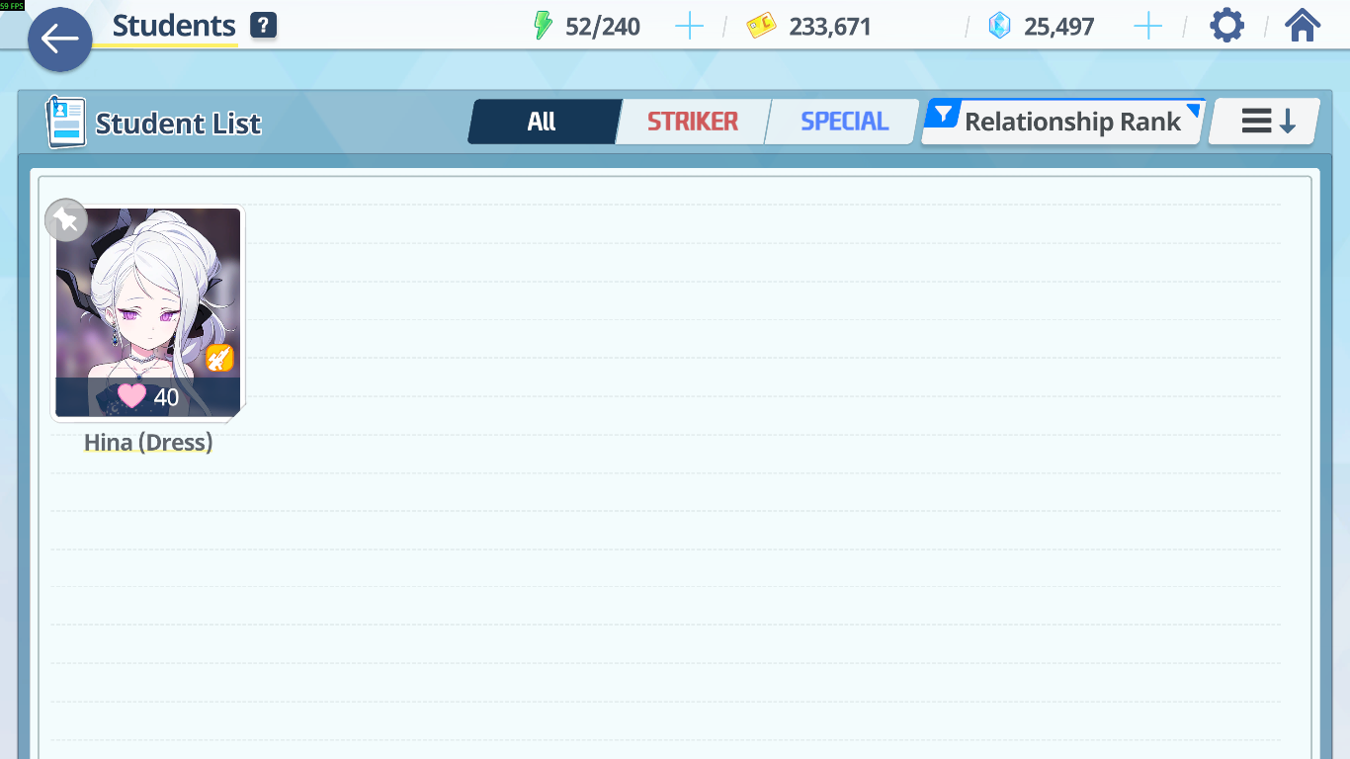1350x759 pixels.
Task: Buy pyroxene with the plus button
Action: [x=1147, y=27]
